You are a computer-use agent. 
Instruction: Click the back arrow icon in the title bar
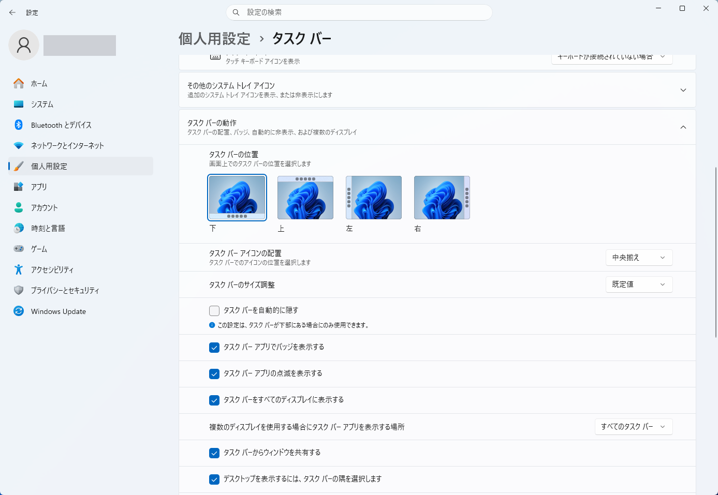point(12,12)
